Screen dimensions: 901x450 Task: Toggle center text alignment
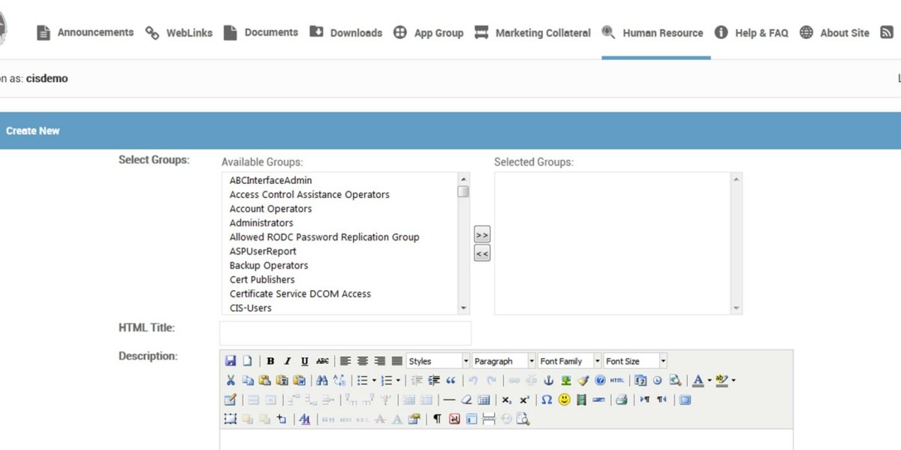[x=363, y=360]
